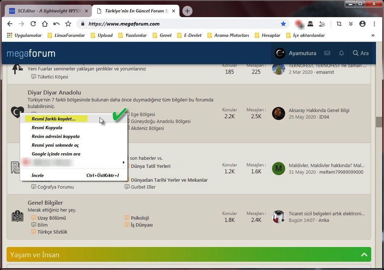Show more bookmarks with the overflow chevron
This screenshot has width=384, height=270.
[x=373, y=35]
